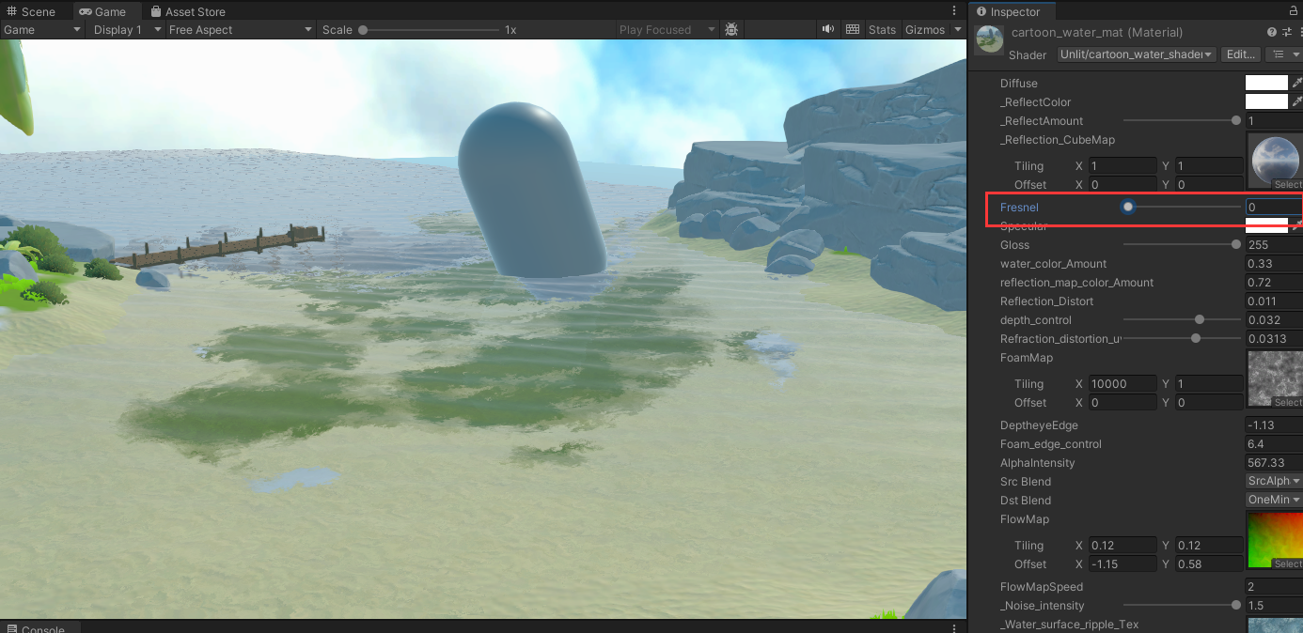This screenshot has width=1303, height=633.
Task: Click the _Noise_intensity slider
Action: click(1182, 605)
